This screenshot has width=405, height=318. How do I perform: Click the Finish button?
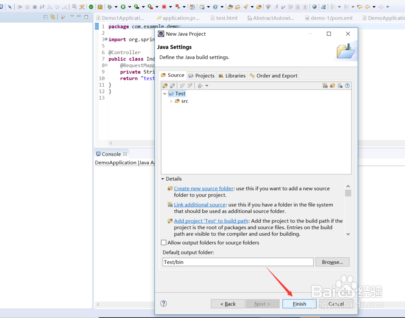click(x=299, y=304)
